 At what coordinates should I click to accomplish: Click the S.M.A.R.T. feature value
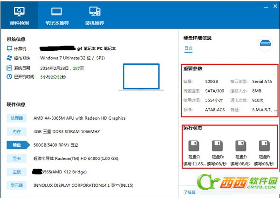tap(265, 110)
